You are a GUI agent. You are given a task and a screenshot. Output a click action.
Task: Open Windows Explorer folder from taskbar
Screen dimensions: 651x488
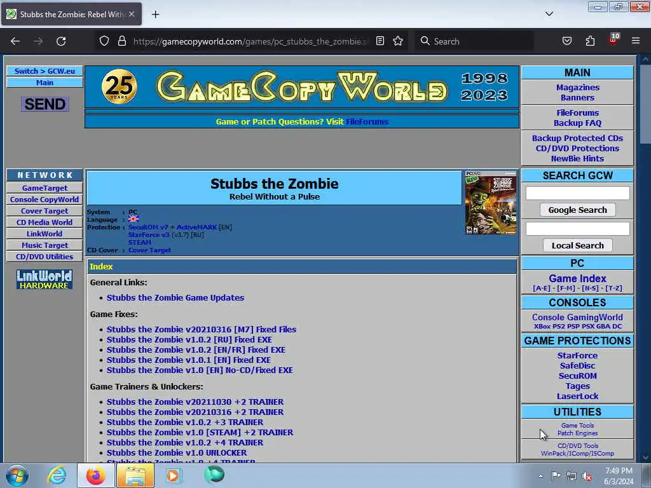point(135,475)
